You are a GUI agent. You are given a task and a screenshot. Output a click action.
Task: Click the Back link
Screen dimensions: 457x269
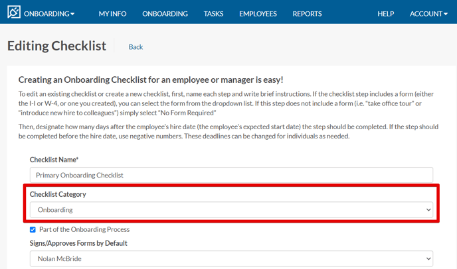[136, 47]
